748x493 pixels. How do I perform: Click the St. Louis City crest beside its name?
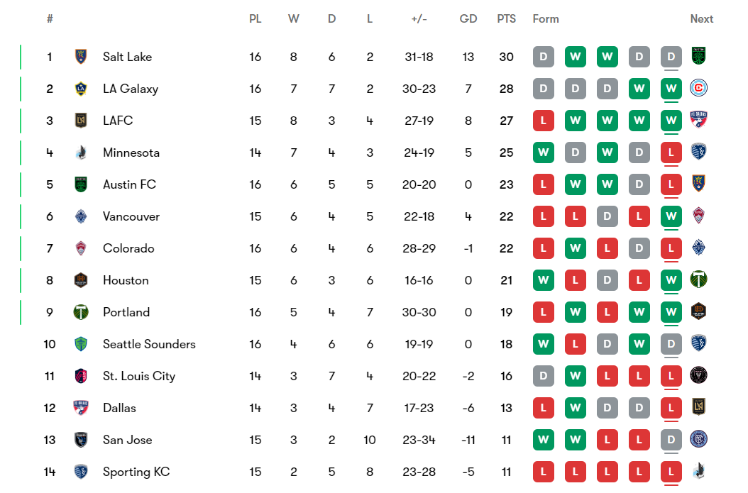pyautogui.click(x=80, y=376)
